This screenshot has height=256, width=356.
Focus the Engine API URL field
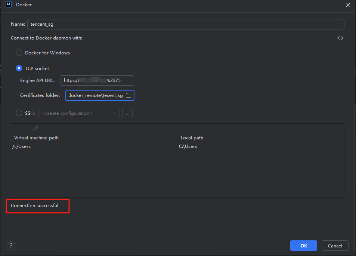97,80
